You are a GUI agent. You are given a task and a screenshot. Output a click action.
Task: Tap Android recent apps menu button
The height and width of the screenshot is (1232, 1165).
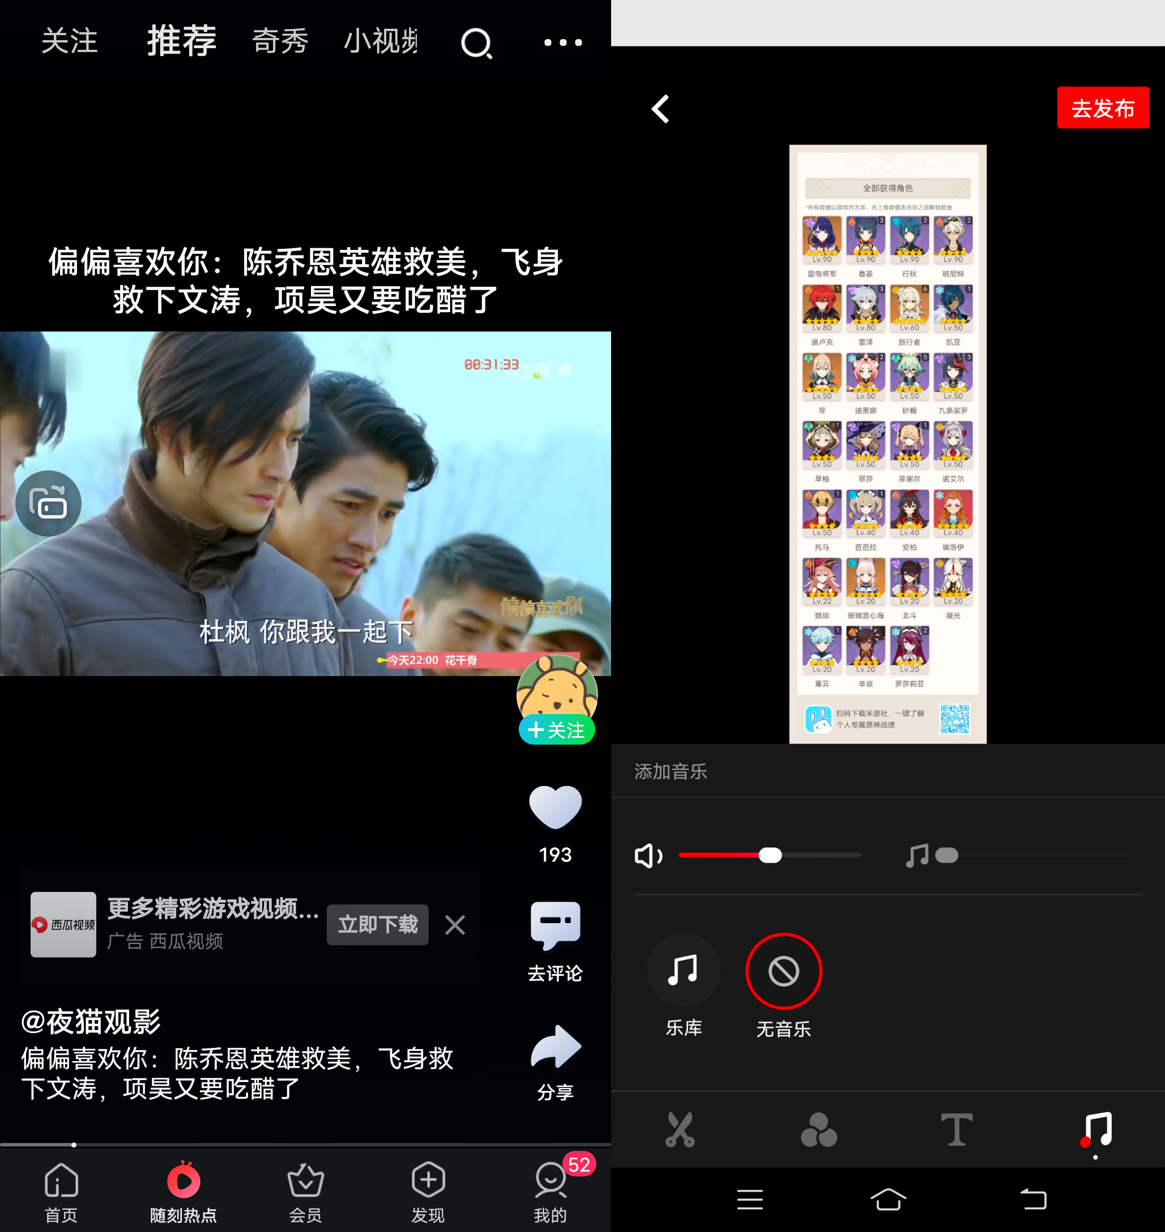click(x=749, y=1200)
